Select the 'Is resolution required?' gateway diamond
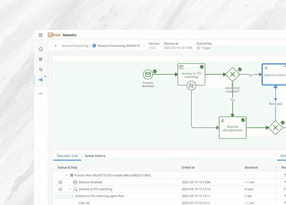Viewport: 286px width, 205px height. click(232, 74)
